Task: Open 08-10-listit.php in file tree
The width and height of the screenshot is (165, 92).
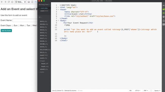Action: 45,50
